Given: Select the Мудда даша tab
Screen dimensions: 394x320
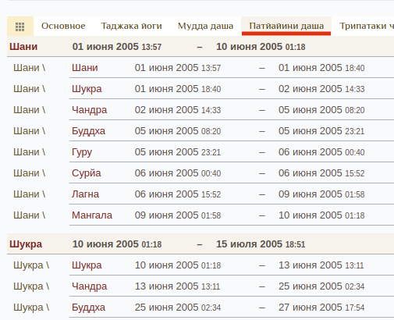Looking at the screenshot, I should (205, 26).
